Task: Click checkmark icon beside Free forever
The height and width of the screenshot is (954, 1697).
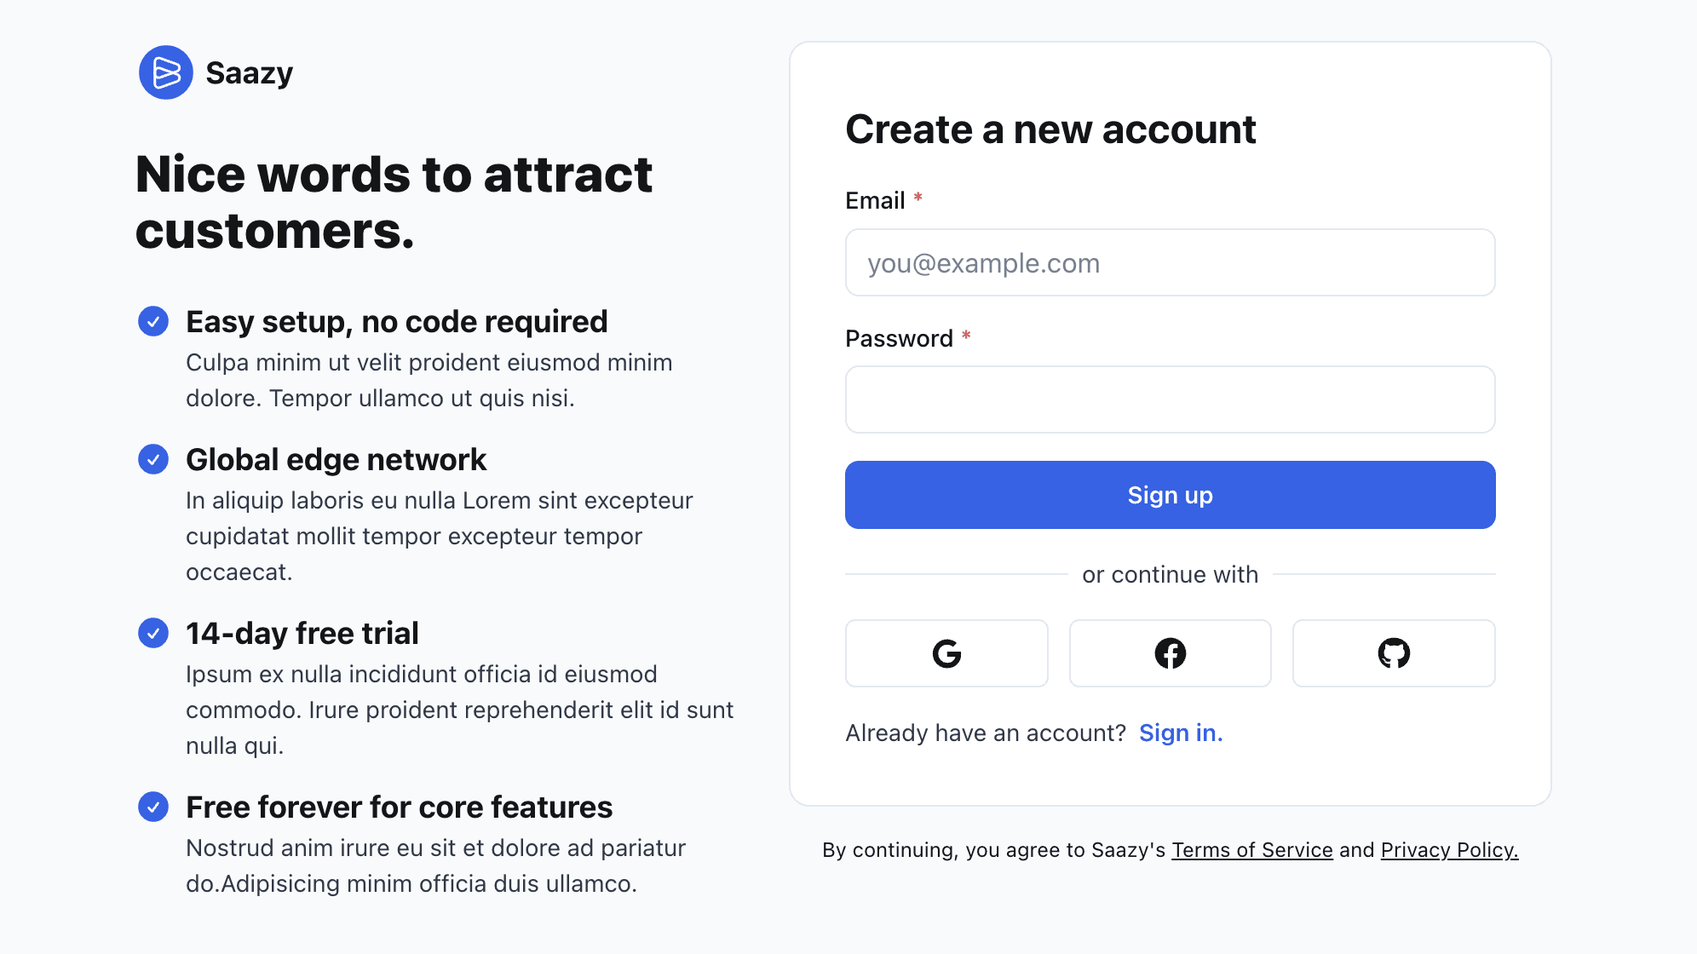Action: tap(153, 807)
